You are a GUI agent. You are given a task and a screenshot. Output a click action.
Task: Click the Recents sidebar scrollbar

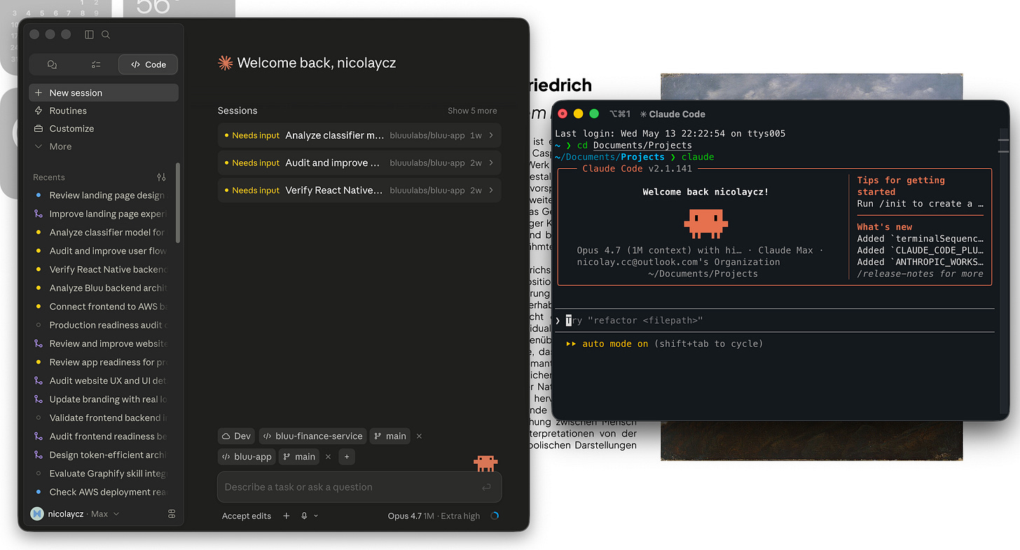[178, 202]
